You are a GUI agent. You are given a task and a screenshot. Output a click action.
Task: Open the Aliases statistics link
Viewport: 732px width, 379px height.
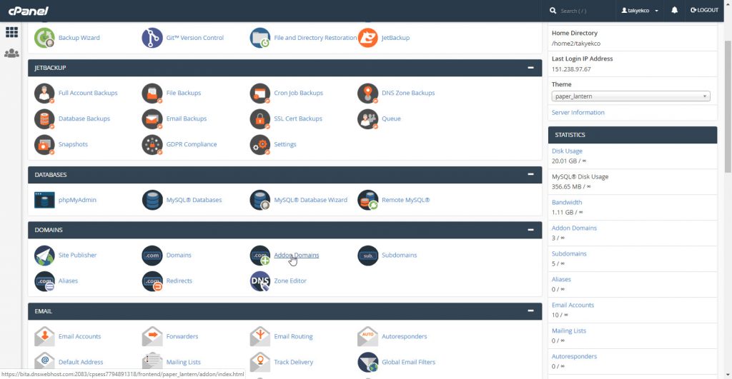click(x=561, y=280)
